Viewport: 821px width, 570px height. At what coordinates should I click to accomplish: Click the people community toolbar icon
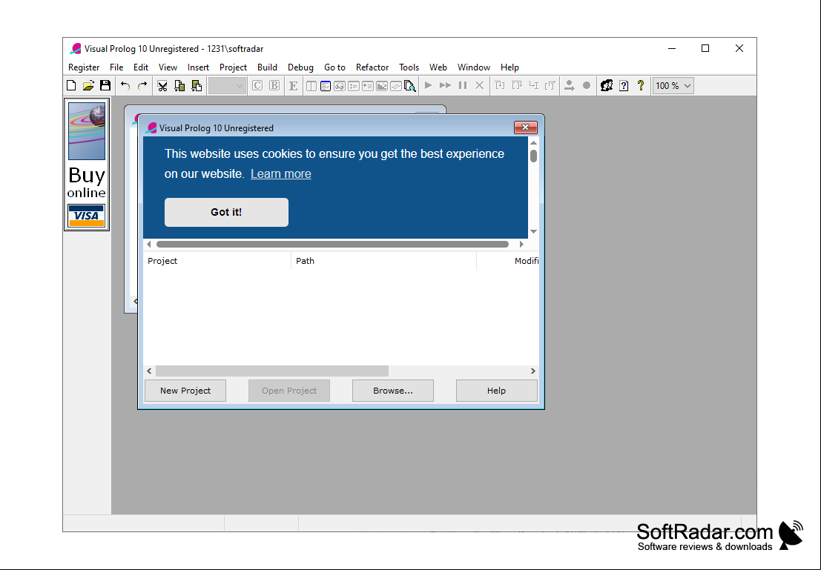point(607,85)
